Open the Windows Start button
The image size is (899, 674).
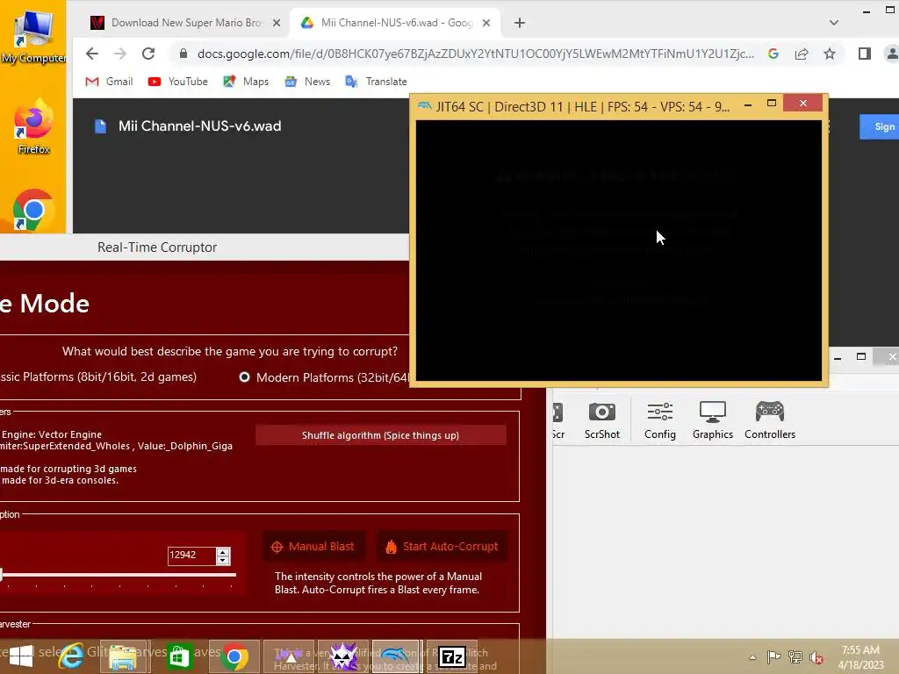(x=21, y=656)
